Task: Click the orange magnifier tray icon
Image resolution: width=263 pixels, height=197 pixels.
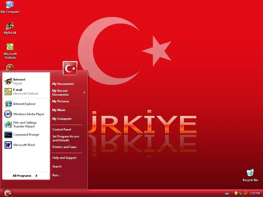Action: 246,193
